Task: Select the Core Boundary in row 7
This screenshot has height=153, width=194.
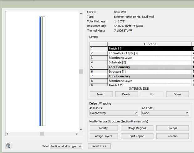Action: 150,76
